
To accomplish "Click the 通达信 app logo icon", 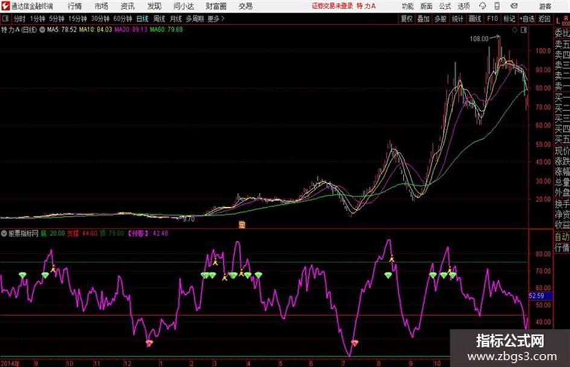I will tap(6, 6).
